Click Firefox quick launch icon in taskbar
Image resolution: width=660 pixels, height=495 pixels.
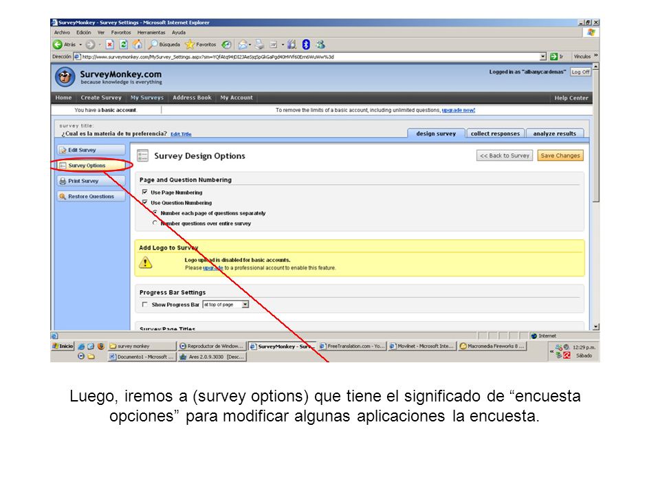100,346
